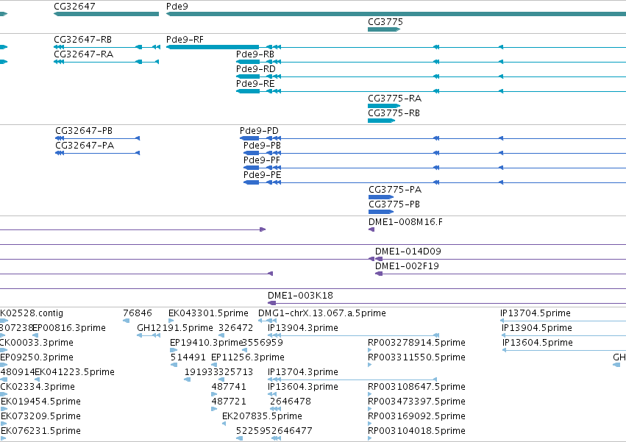Click the DME1-002F19 clone label

(x=407, y=266)
